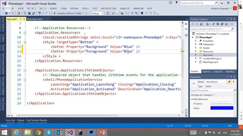Viewport: 243px width, 136px height.
Task: Expand the Properties node in Solution Explorer
Action: tap(196, 41)
